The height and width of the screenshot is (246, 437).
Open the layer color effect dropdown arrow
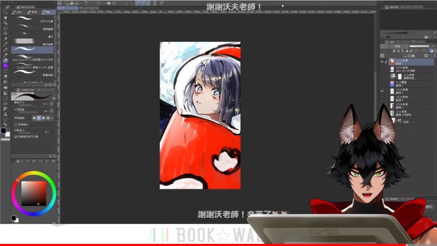[x=435, y=51]
